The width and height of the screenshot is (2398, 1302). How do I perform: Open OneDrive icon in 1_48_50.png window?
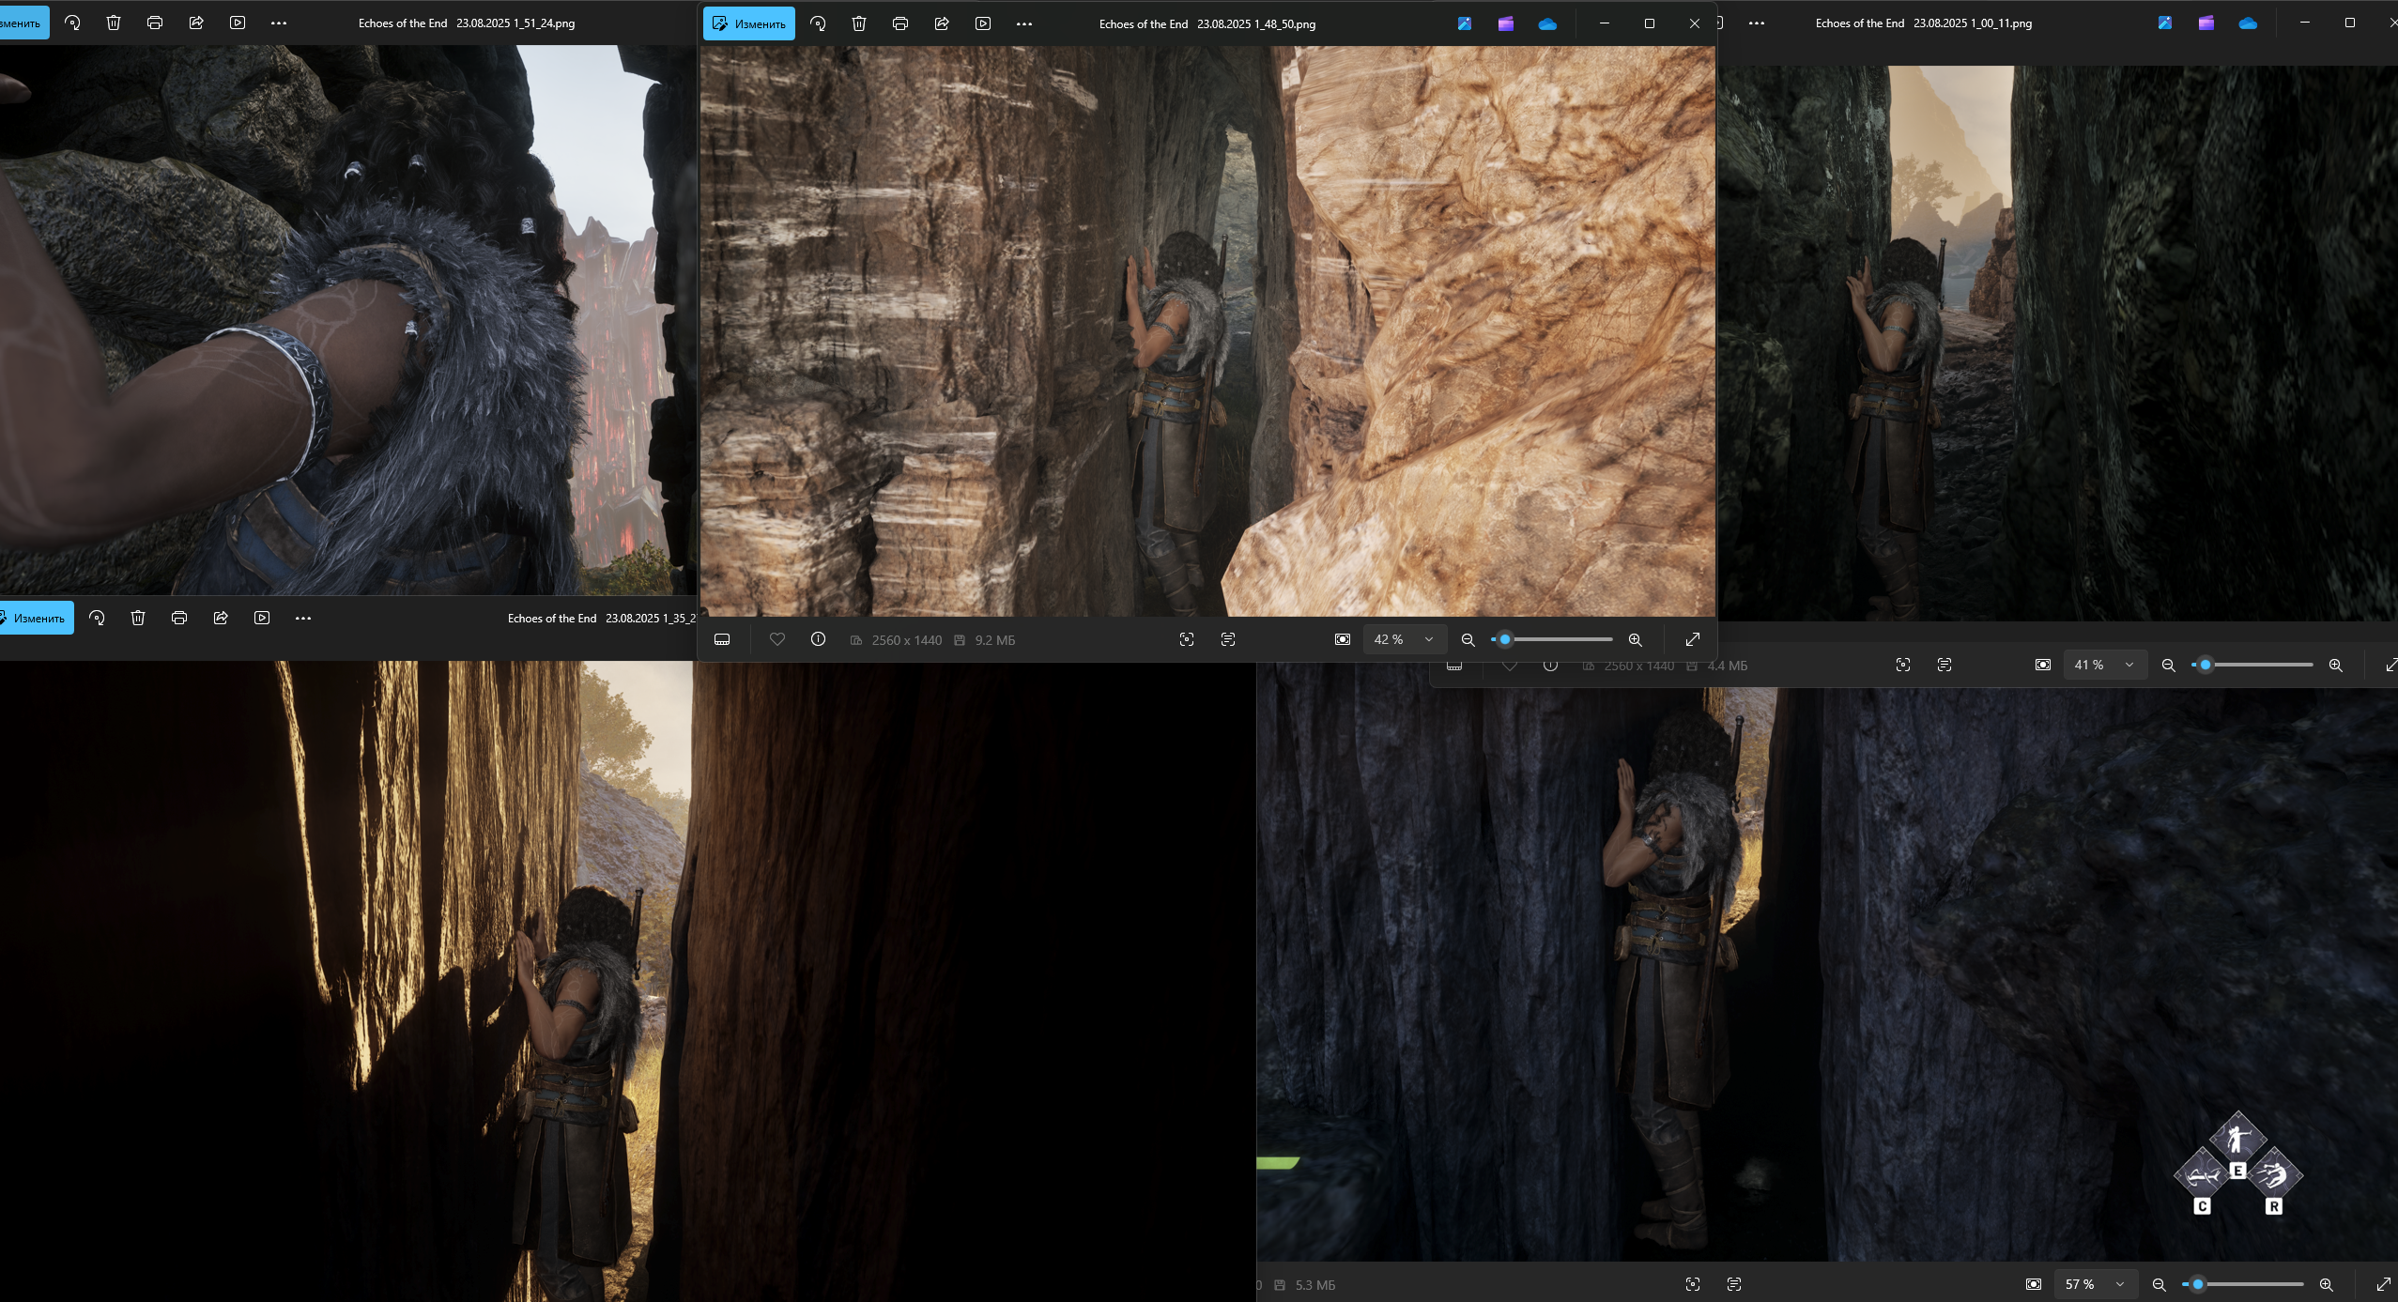point(1547,23)
